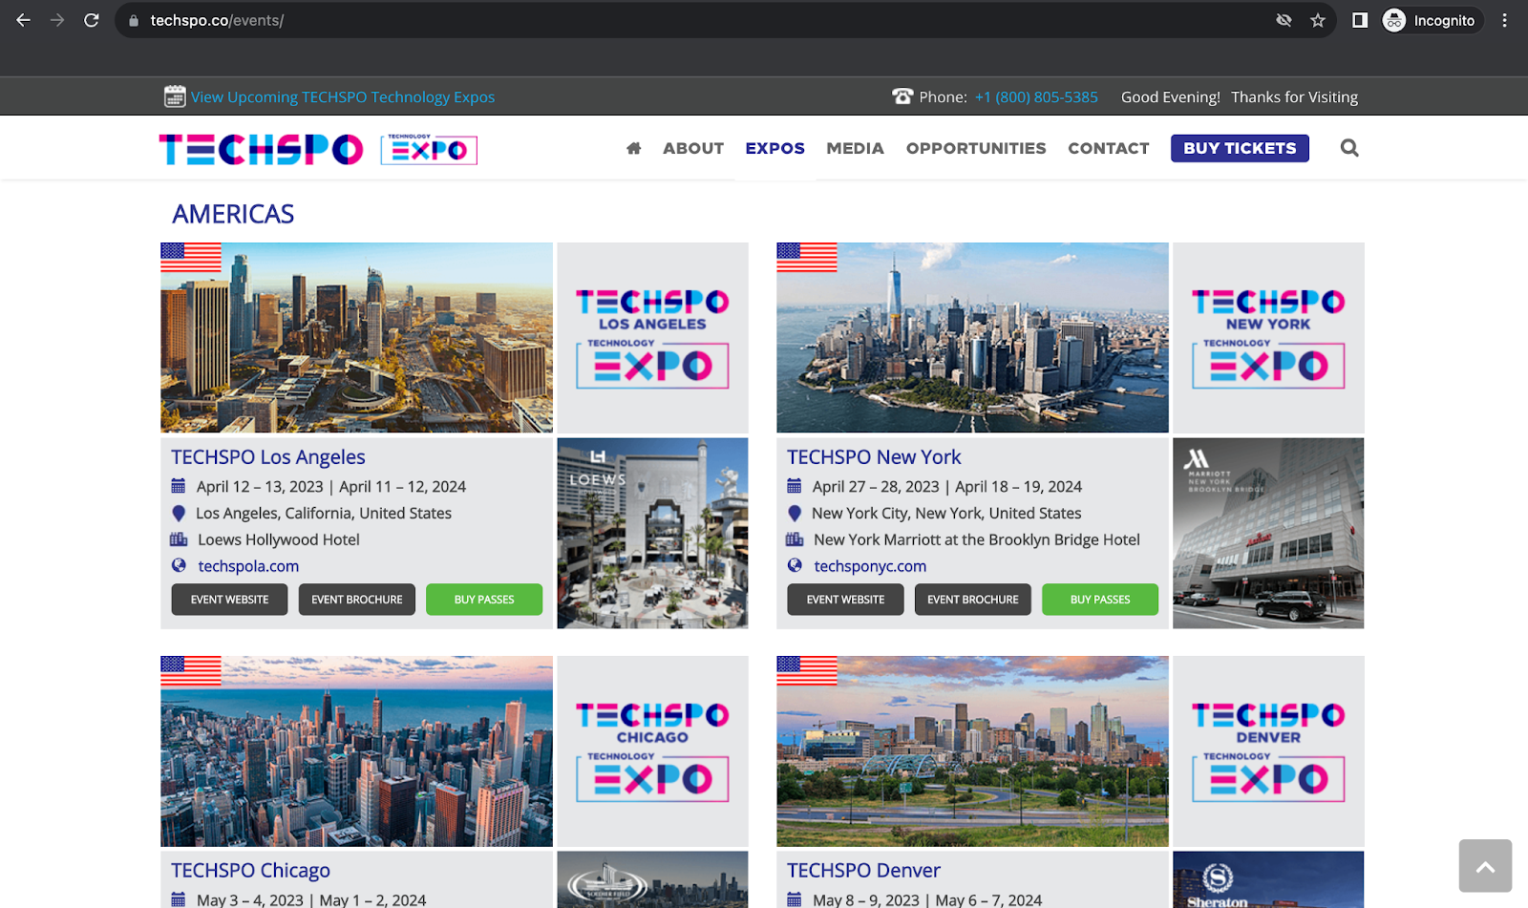Click Denver skyline photo
Image resolution: width=1528 pixels, height=908 pixels.
pyautogui.click(x=972, y=751)
